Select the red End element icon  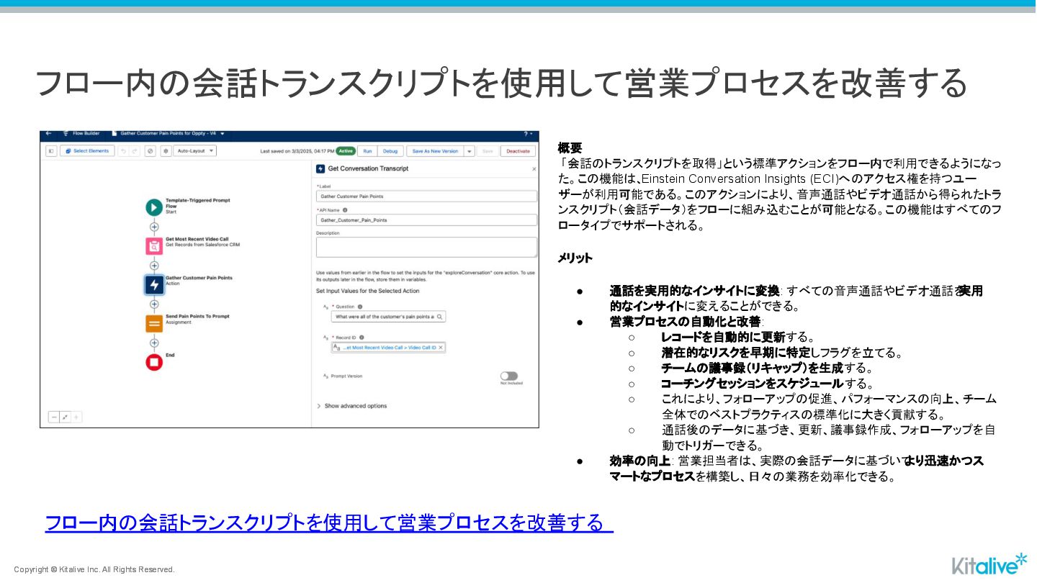pyautogui.click(x=153, y=362)
